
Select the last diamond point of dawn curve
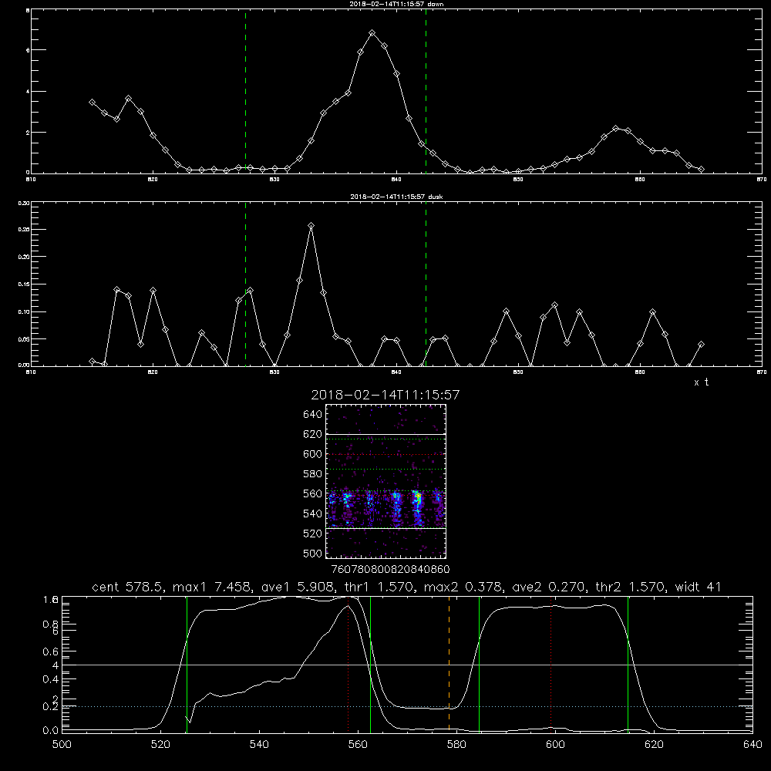click(701, 169)
